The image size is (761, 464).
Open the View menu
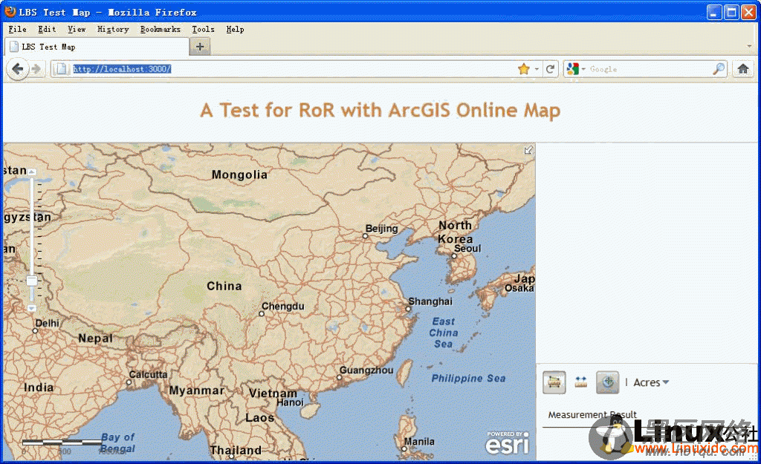click(77, 30)
